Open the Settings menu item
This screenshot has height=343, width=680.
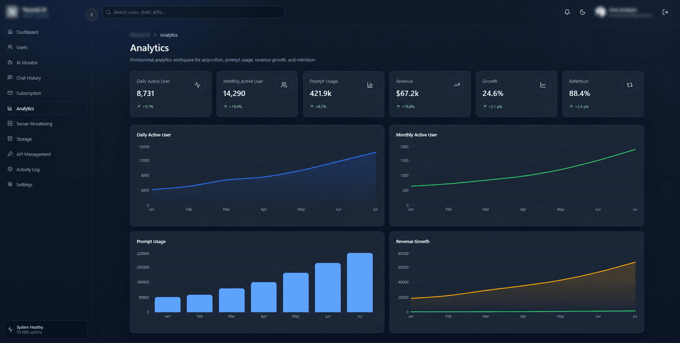45,184
